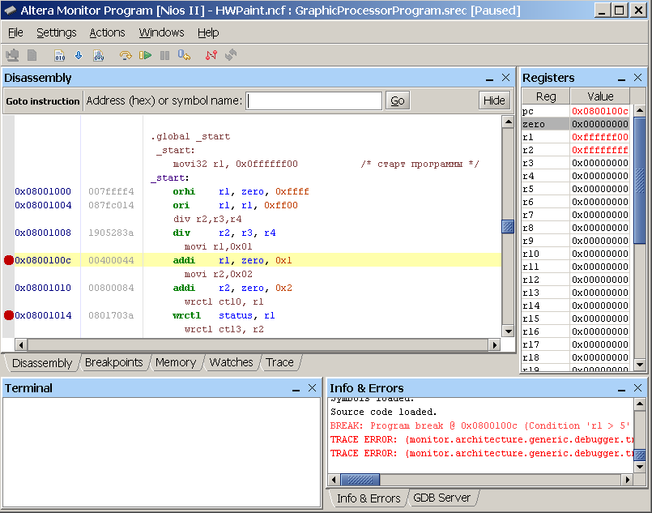Toggle breakpoint at address 0x0800100c
Screen dimensions: 652x513
[9, 260]
